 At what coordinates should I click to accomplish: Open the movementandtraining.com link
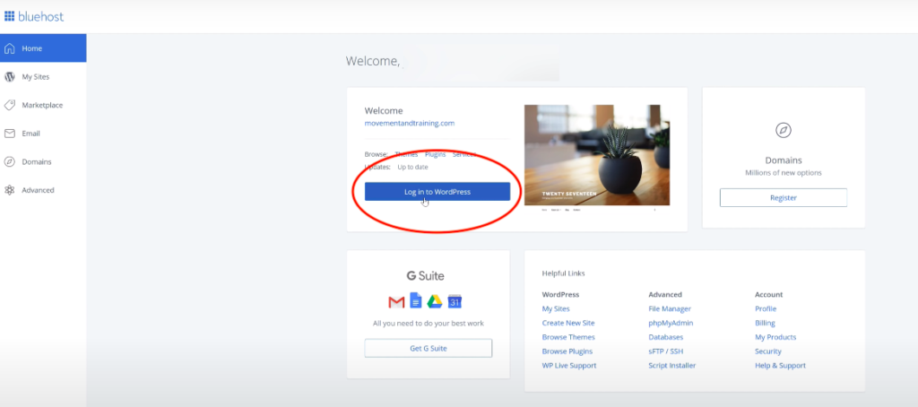click(409, 124)
